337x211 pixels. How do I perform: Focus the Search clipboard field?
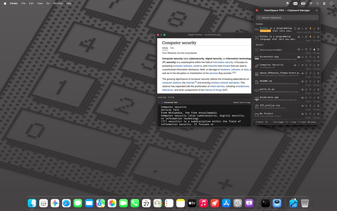(x=287, y=17)
